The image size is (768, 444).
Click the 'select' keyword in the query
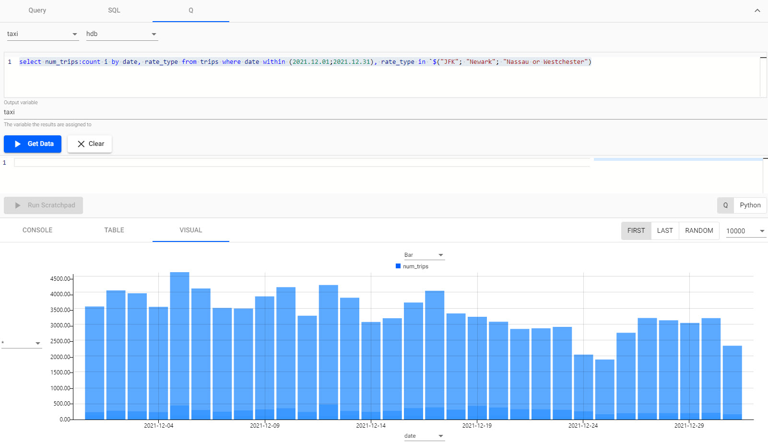pyautogui.click(x=30, y=62)
